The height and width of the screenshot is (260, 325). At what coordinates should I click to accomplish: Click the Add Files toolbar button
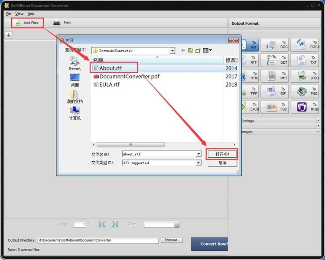point(27,23)
